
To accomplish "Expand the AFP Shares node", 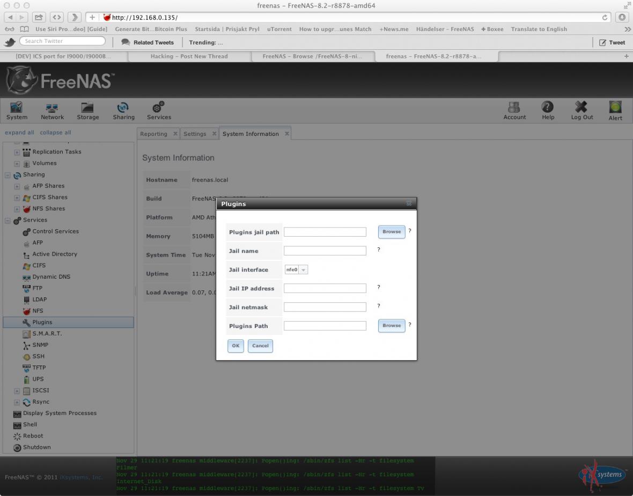I will 17,186.
